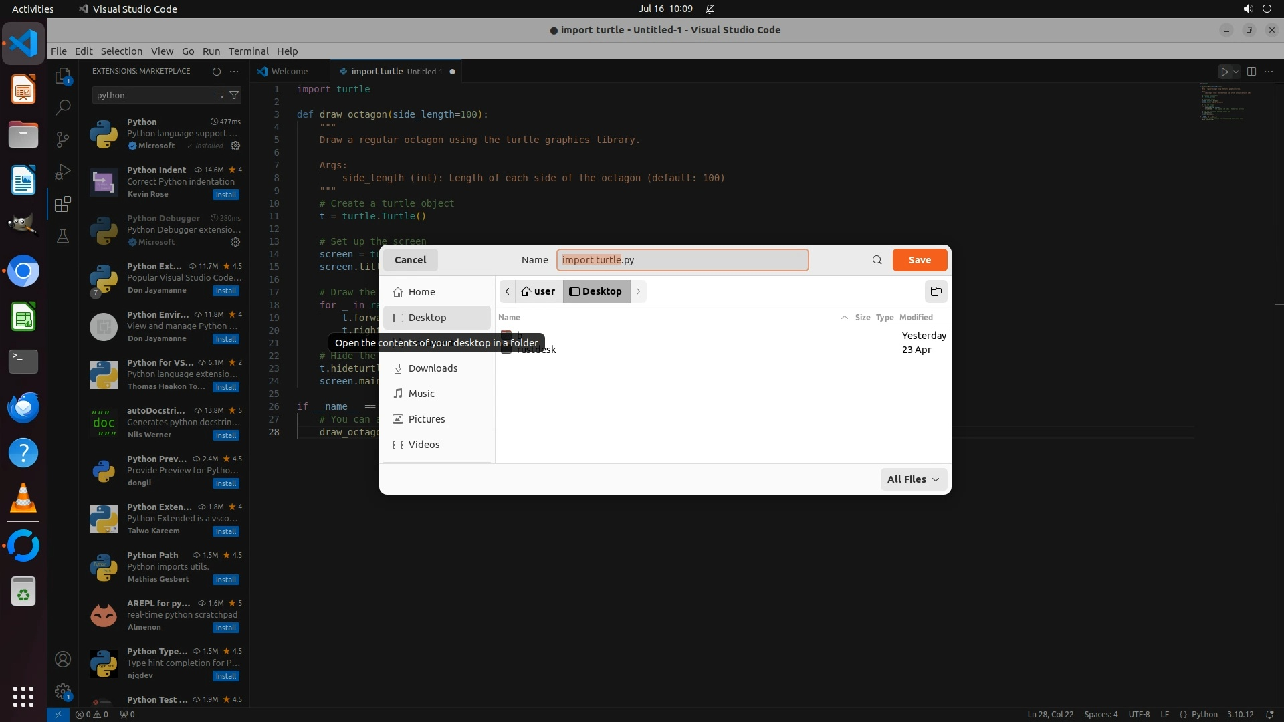
Task: Refresh the extensions marketplace list
Action: click(x=216, y=71)
